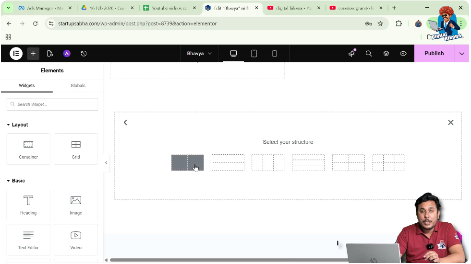The image size is (471, 264).
Task: Switch to the 16 Feb 2026 Google Drive tab
Action: (108, 8)
